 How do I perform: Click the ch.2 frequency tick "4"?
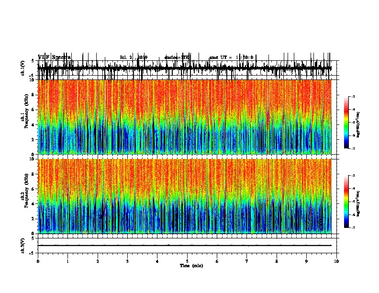[33, 204]
